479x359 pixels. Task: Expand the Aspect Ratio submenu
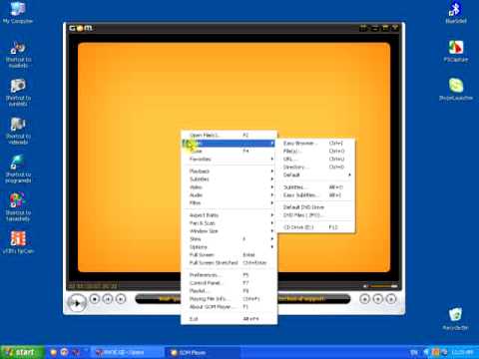pos(229,215)
